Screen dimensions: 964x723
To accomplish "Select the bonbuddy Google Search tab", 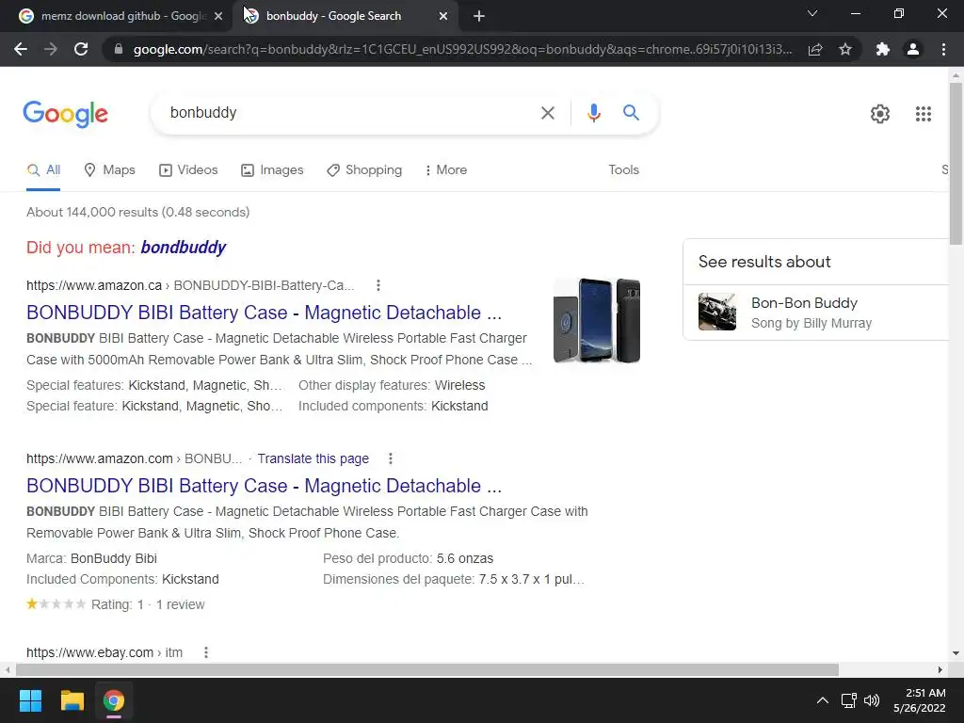I will point(345,16).
